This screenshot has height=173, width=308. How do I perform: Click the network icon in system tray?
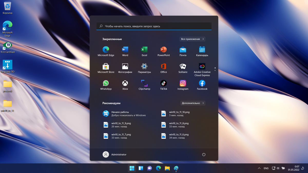(x=274, y=168)
